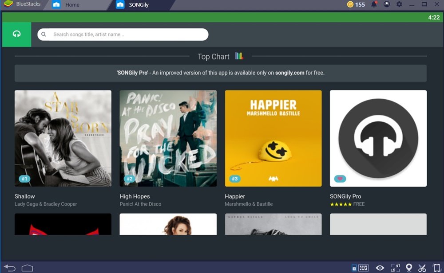The height and width of the screenshot is (273, 444).
Task: Open the keyboard controls icon
Action: pos(363,268)
